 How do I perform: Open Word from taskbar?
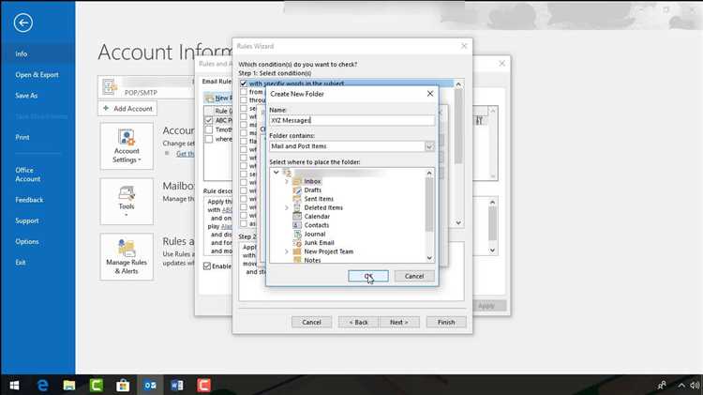pos(177,385)
